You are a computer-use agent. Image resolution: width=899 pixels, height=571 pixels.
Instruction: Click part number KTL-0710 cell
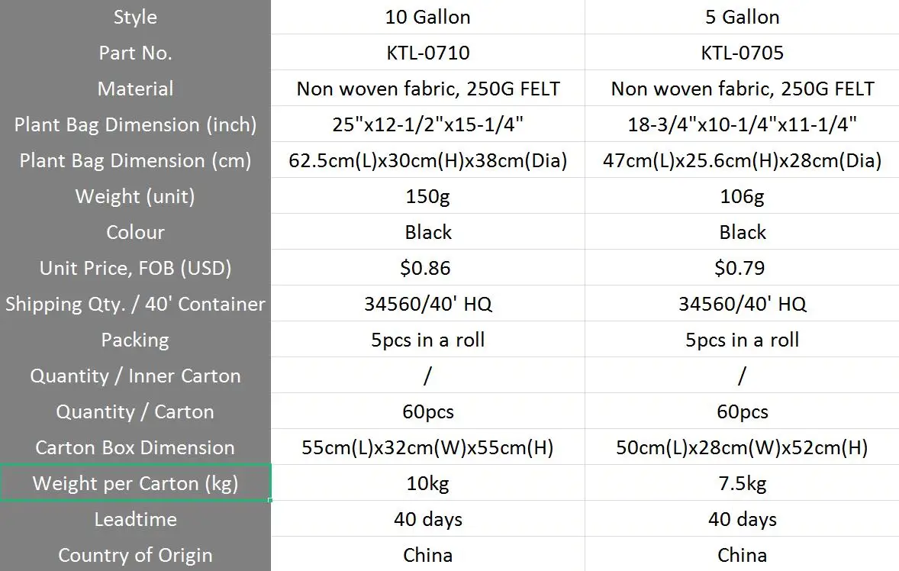point(427,53)
